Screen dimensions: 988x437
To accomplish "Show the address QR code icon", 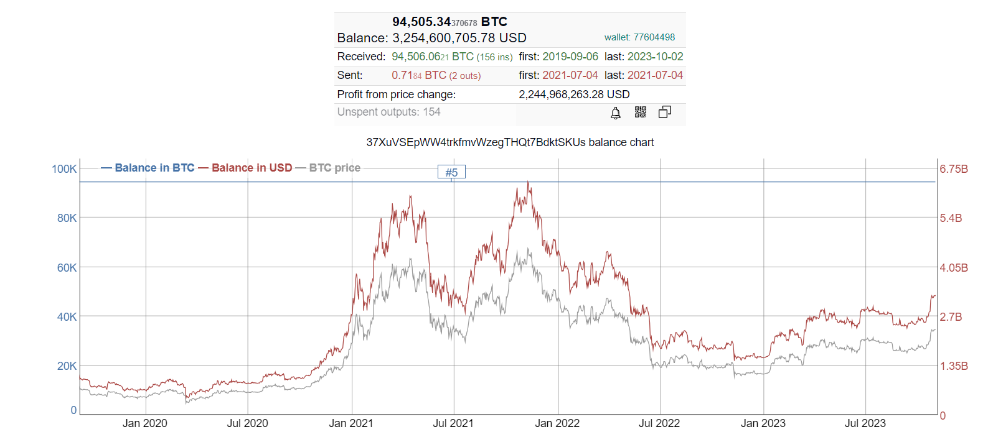I will [x=640, y=112].
